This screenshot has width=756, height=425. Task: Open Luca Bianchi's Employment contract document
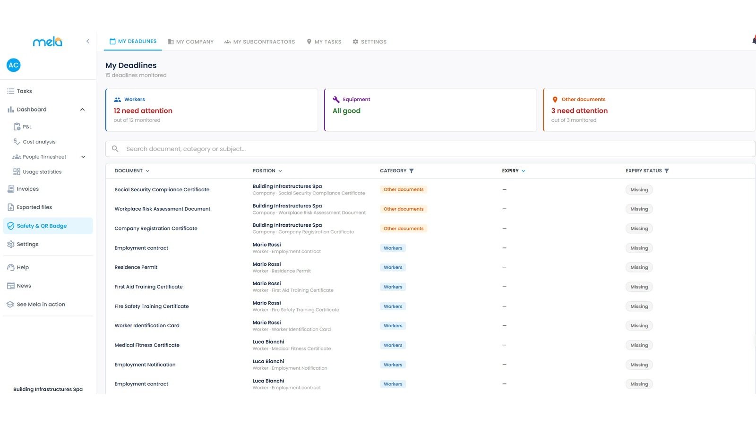141,384
